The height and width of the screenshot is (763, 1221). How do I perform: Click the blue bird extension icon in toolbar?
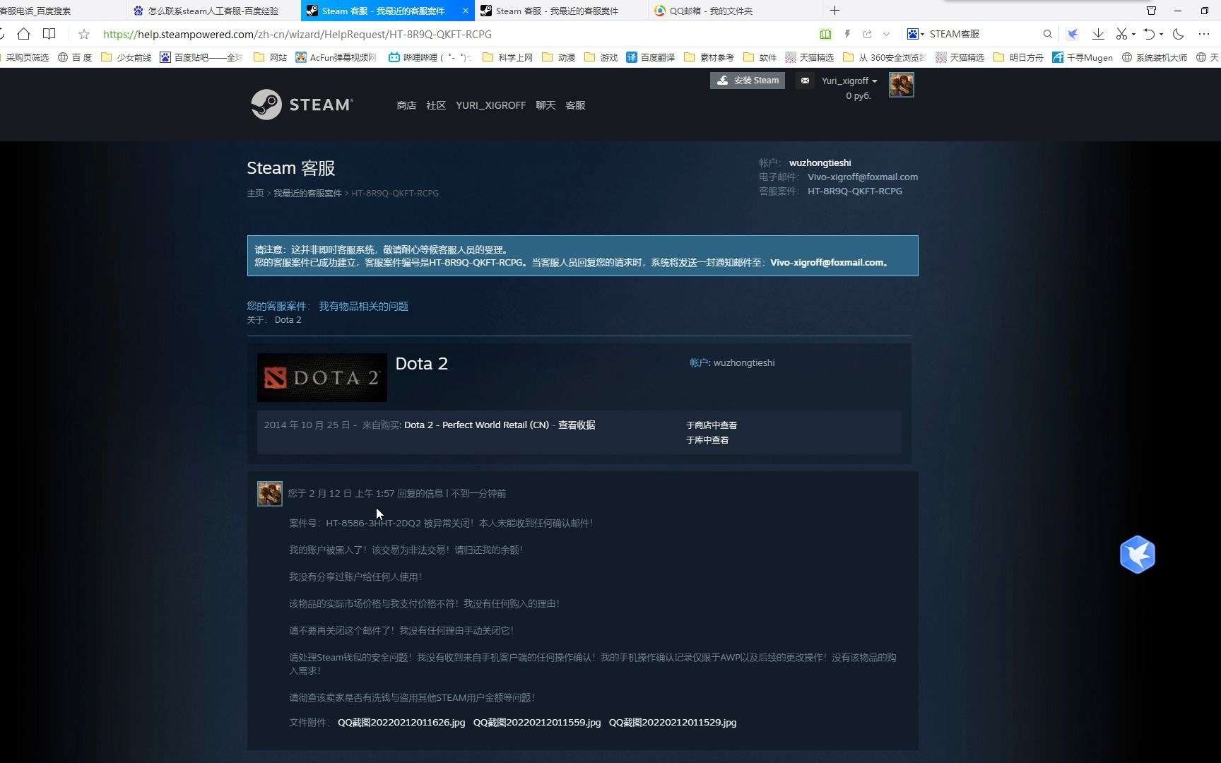point(1073,34)
